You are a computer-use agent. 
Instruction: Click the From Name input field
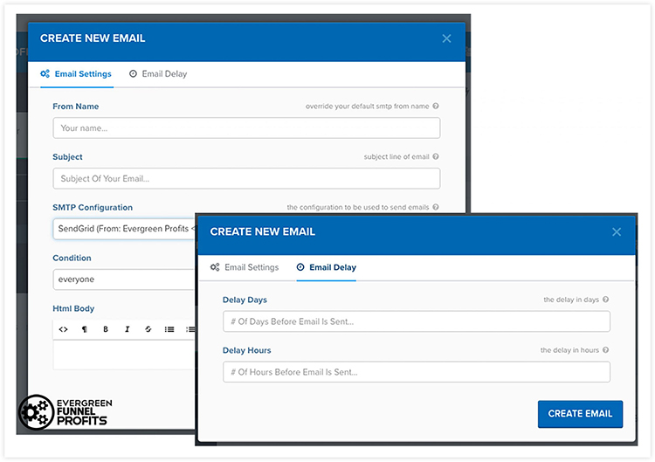click(246, 128)
